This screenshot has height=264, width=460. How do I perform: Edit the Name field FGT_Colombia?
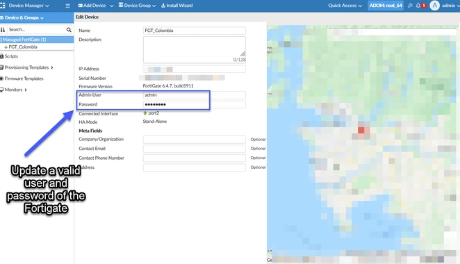194,31
